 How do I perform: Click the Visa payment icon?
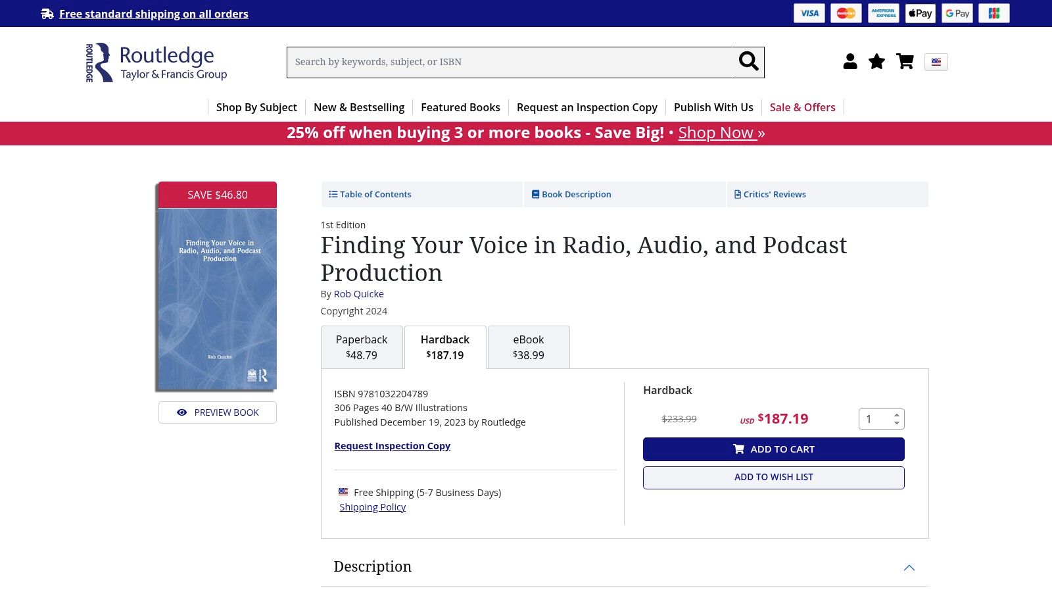tap(809, 13)
